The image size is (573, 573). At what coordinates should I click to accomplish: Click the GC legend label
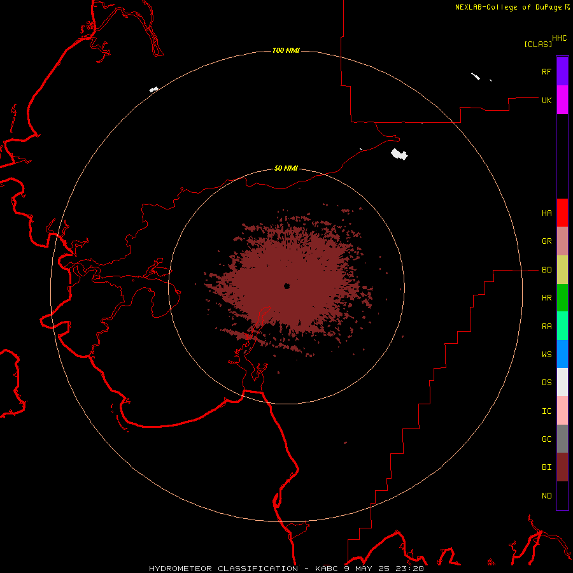(x=546, y=439)
